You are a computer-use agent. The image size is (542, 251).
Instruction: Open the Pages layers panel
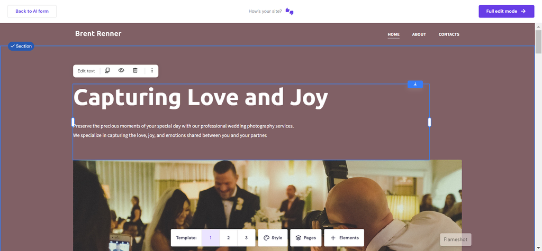(305, 238)
